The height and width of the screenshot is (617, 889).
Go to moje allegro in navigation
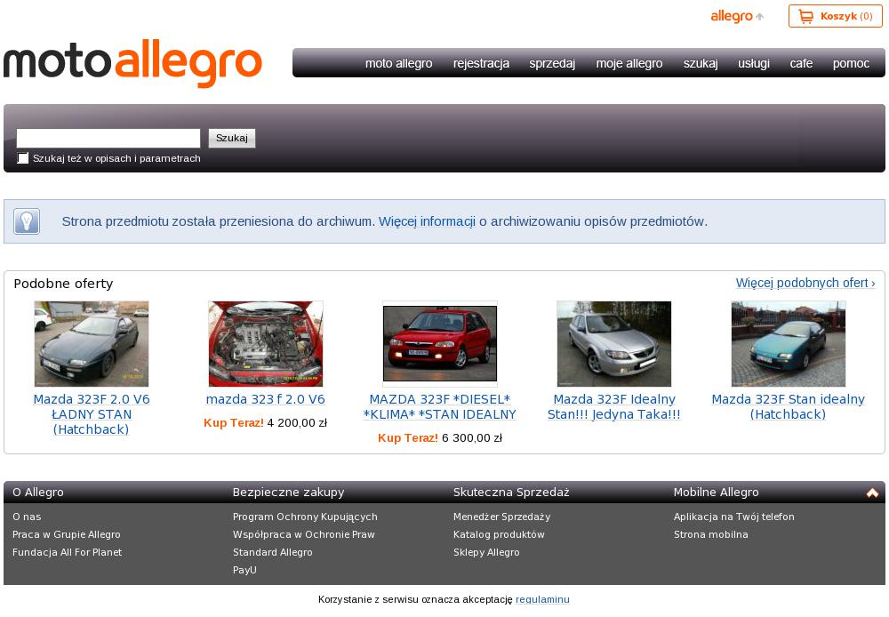[x=629, y=63]
